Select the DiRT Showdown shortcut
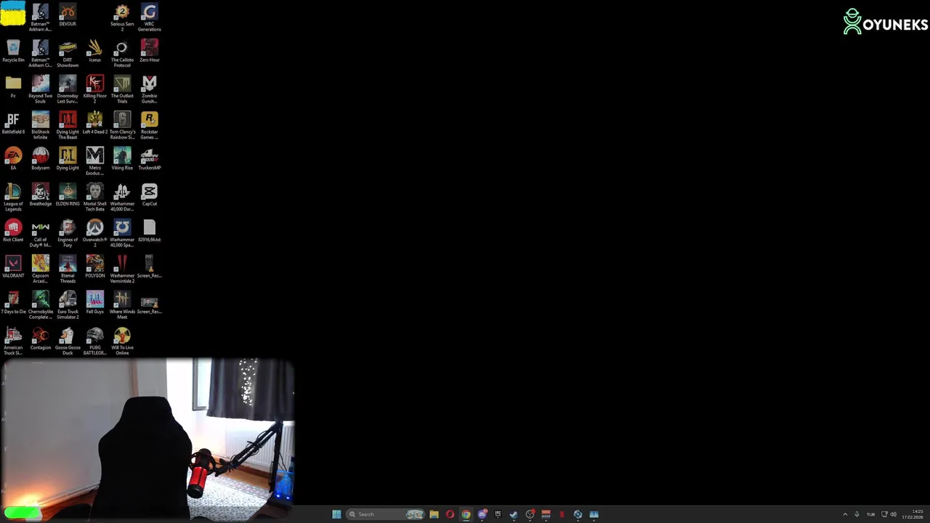Screen dimensions: 930x523 (x=68, y=53)
